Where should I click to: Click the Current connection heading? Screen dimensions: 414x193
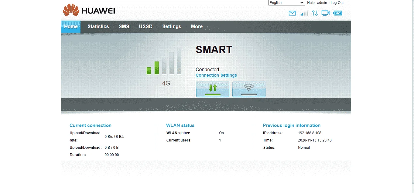click(91, 125)
